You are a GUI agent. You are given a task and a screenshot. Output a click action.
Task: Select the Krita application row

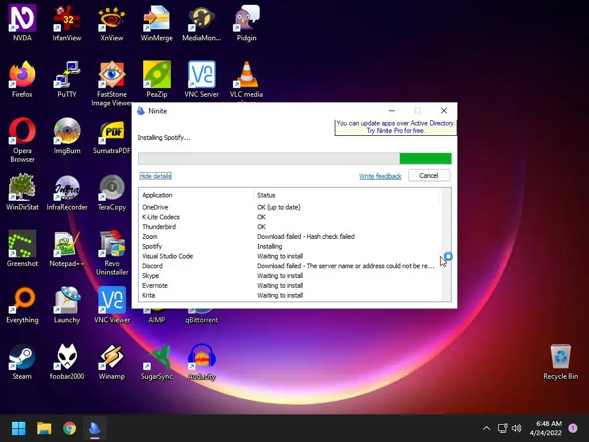click(289, 295)
